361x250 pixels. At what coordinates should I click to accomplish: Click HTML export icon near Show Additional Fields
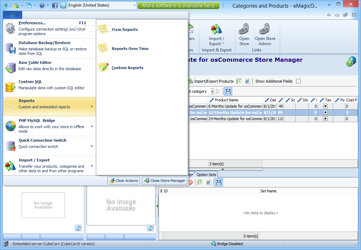pos(247,81)
